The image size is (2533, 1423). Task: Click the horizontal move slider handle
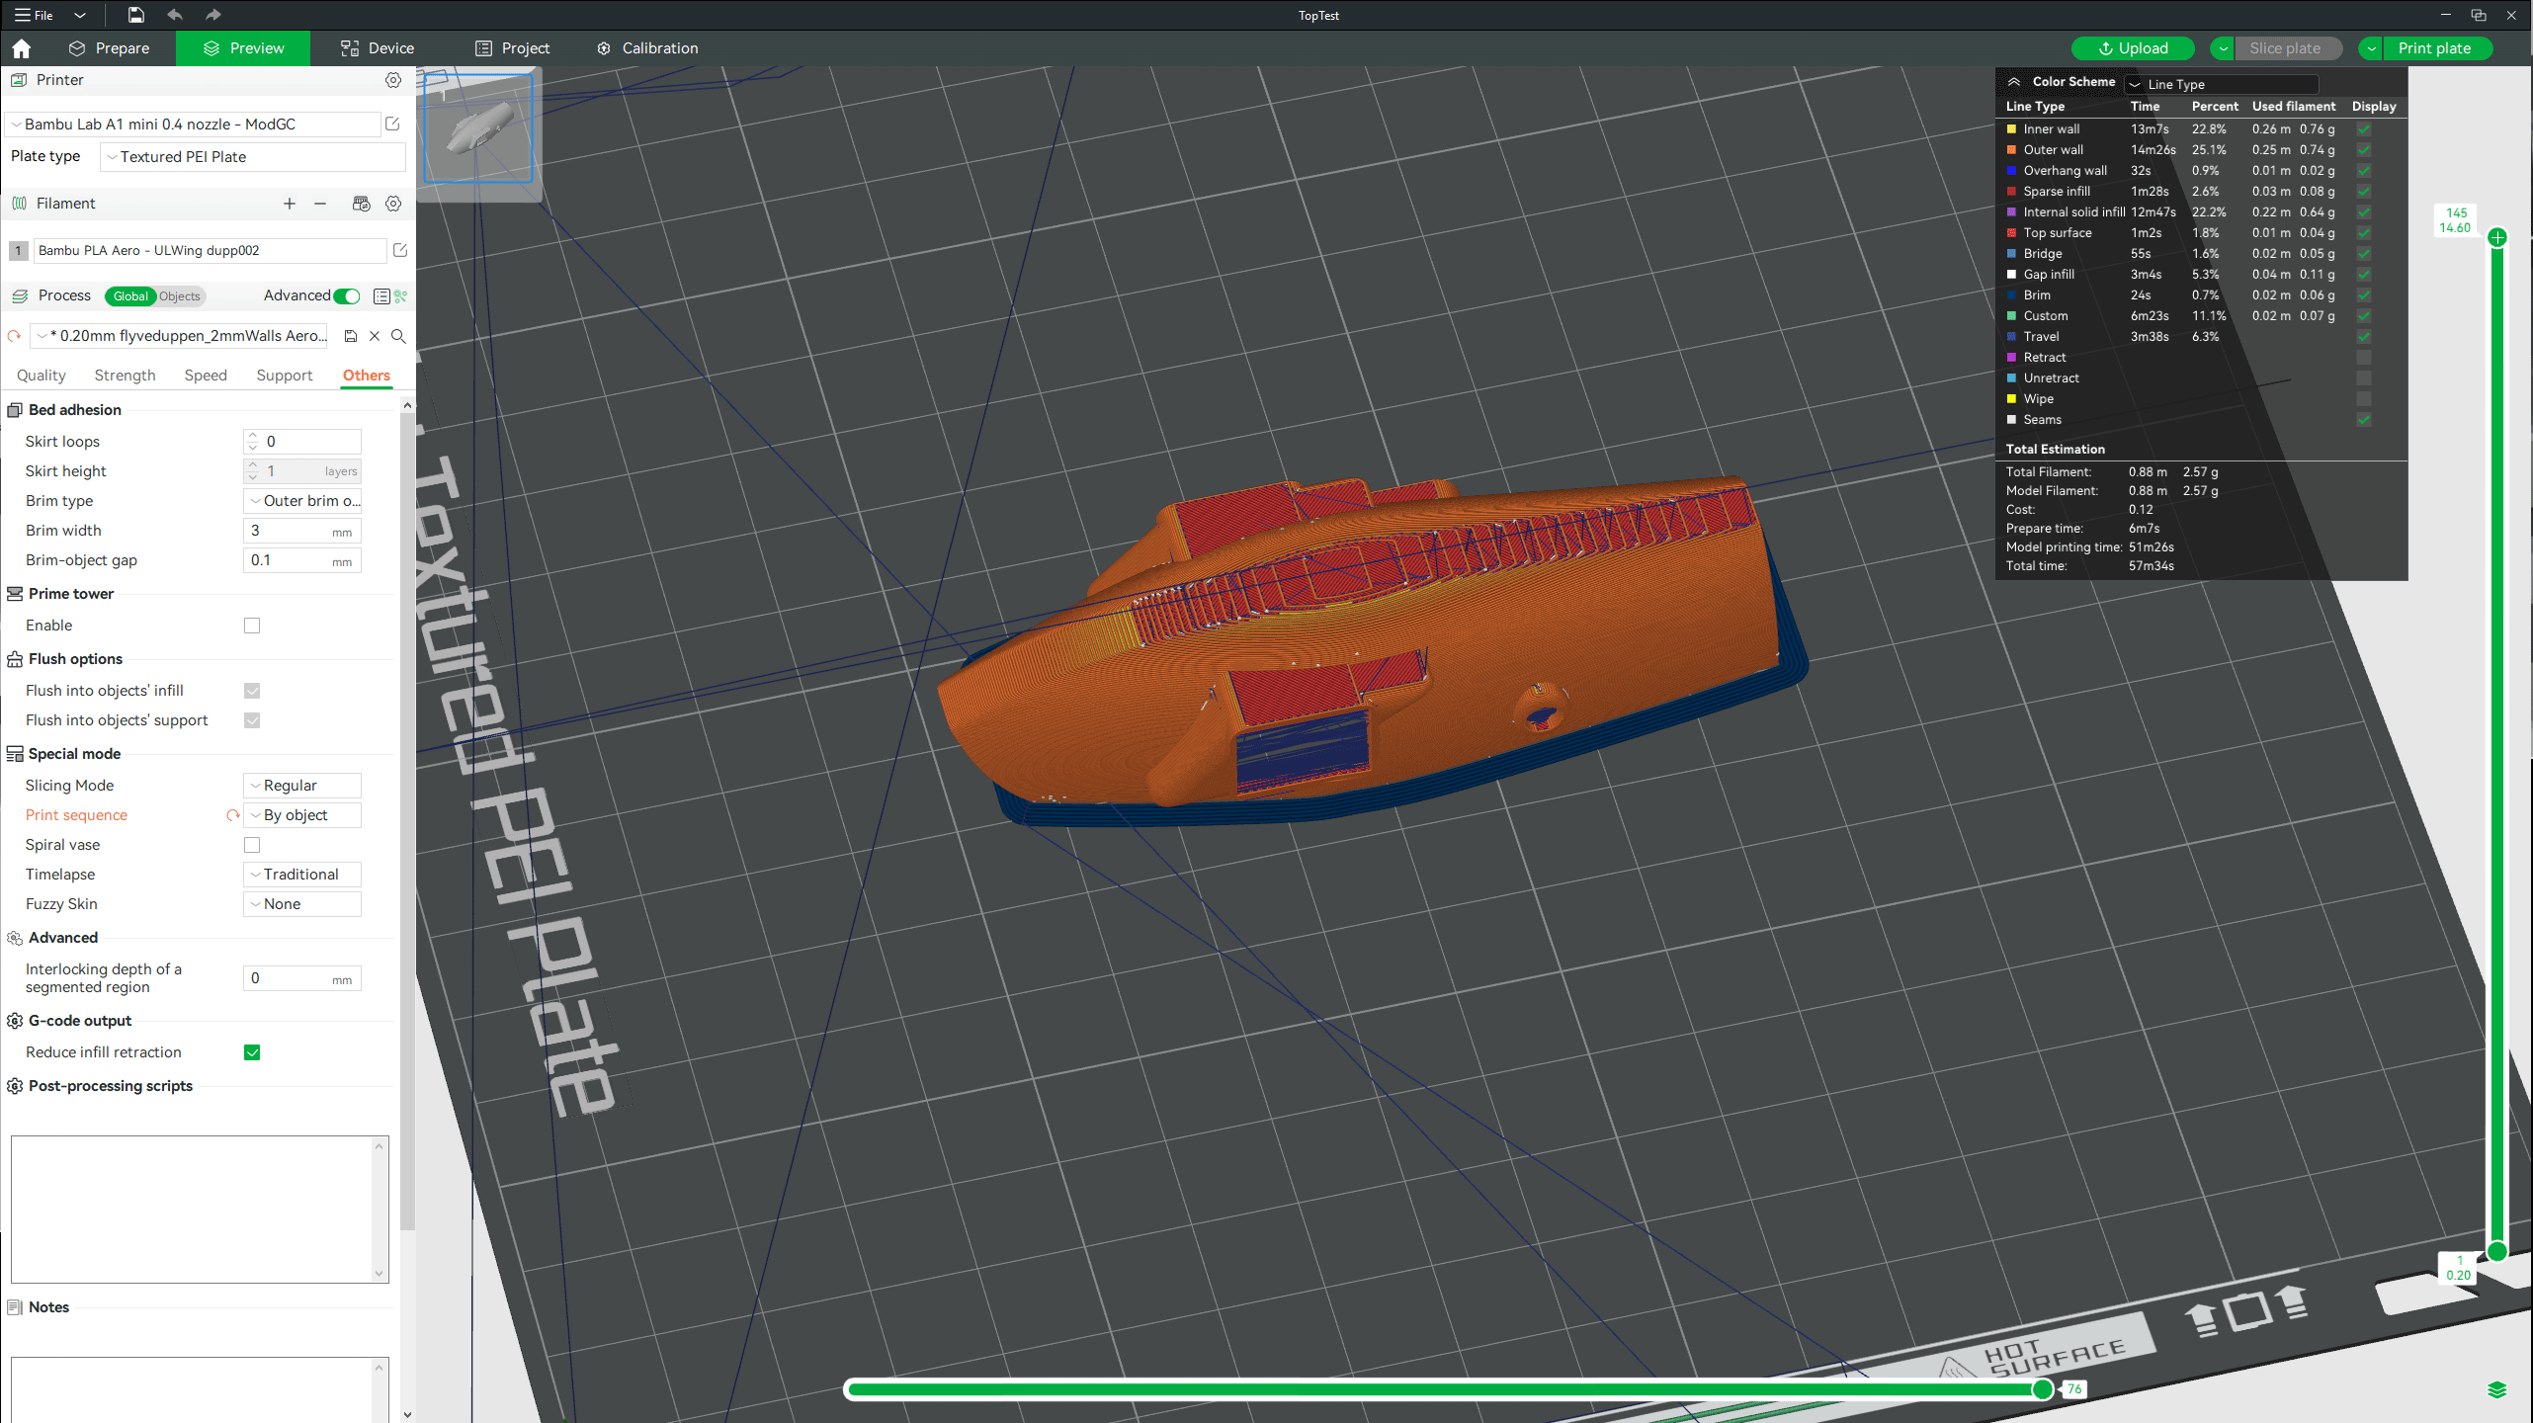coord(2043,1389)
